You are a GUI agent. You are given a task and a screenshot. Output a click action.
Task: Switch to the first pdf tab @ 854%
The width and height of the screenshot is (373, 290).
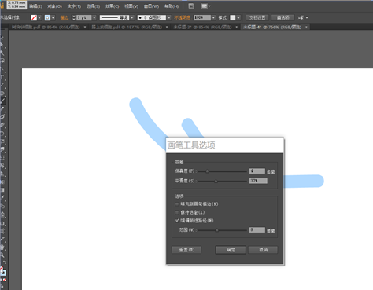(x=46, y=27)
